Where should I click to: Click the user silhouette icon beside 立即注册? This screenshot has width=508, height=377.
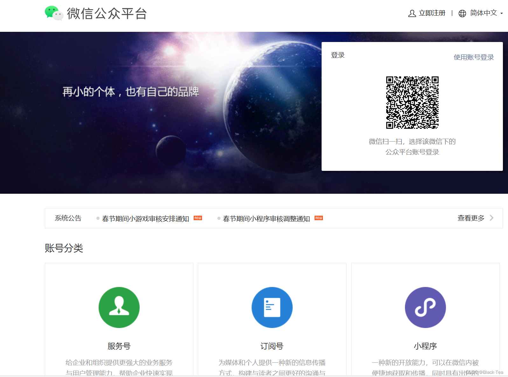coord(412,13)
